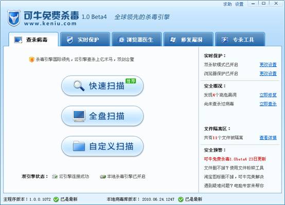Click the 文件隔离区 section heading
Viewport: 285px width, 205px height.
217,129
